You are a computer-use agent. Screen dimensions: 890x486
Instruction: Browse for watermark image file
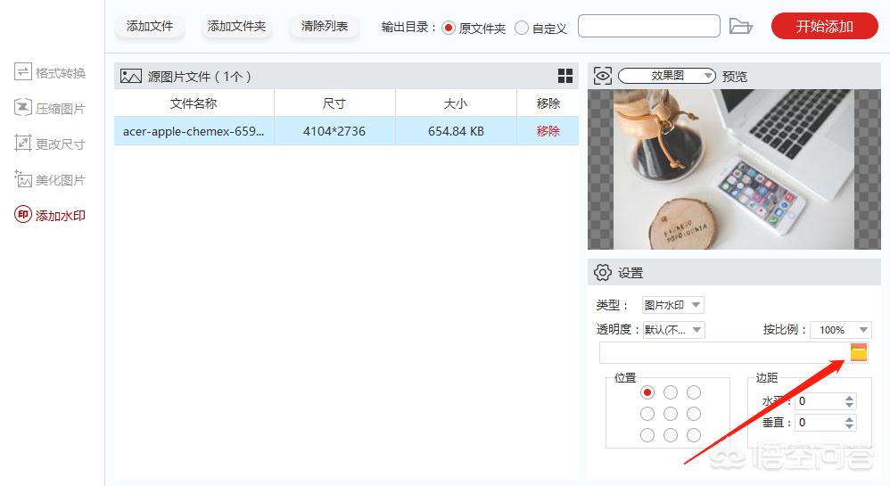(x=858, y=352)
